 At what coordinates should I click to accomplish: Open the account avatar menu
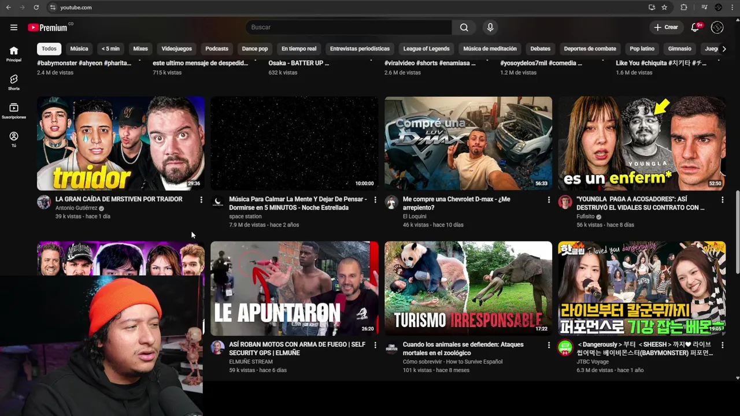[x=717, y=27]
